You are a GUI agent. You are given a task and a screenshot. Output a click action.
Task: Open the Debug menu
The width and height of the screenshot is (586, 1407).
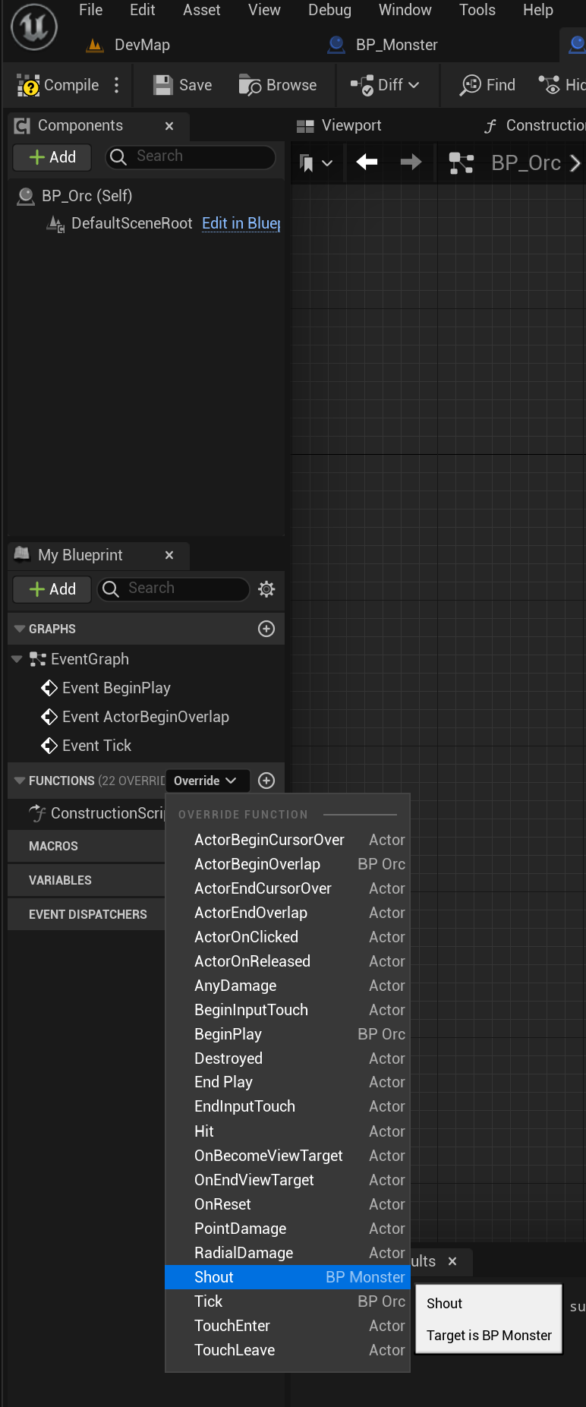(x=329, y=10)
